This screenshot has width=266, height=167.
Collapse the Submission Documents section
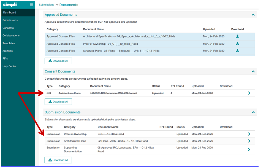point(253,112)
